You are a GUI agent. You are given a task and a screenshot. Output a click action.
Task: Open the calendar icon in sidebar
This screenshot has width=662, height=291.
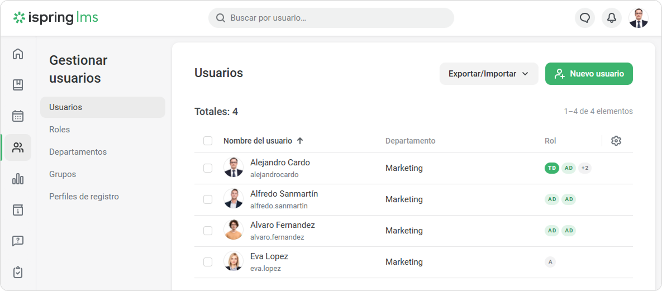(18, 116)
